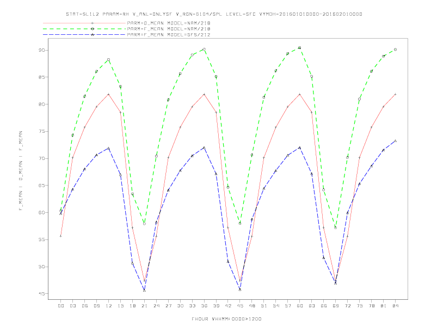Screen dimensions: 431x333
Task: Click x-axis forecast hour label 84
Action: point(396,306)
